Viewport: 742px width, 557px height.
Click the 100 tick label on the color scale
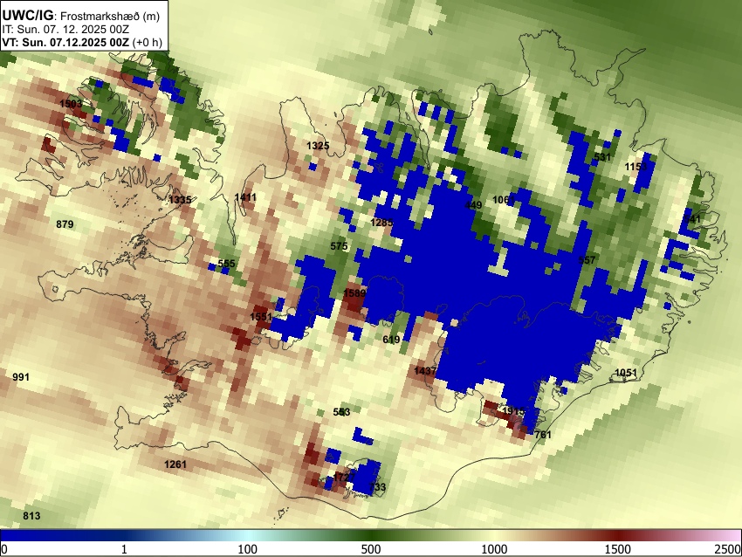pyautogui.click(x=248, y=549)
